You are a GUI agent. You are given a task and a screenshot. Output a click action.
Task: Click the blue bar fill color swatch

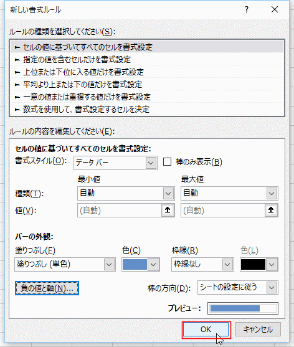(x=135, y=264)
